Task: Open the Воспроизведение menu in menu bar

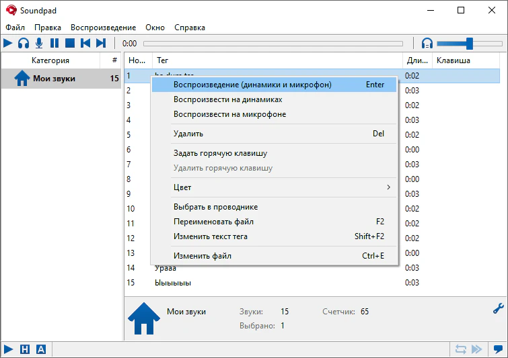Action: pyautogui.click(x=103, y=28)
